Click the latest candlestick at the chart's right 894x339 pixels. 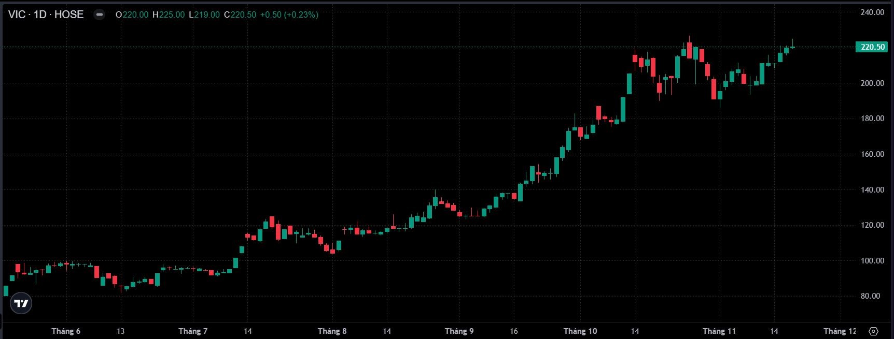click(x=792, y=47)
